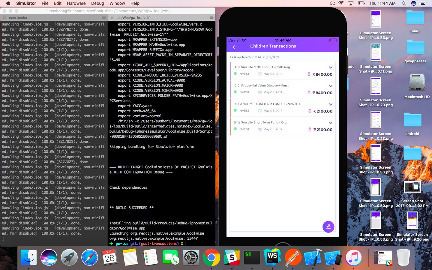Restore the minimized window in the Dock
The image size is (432, 270).
[x=383, y=258]
